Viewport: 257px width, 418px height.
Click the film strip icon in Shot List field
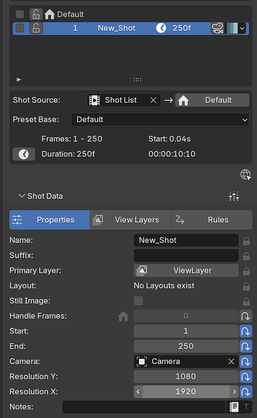pyautogui.click(x=95, y=100)
